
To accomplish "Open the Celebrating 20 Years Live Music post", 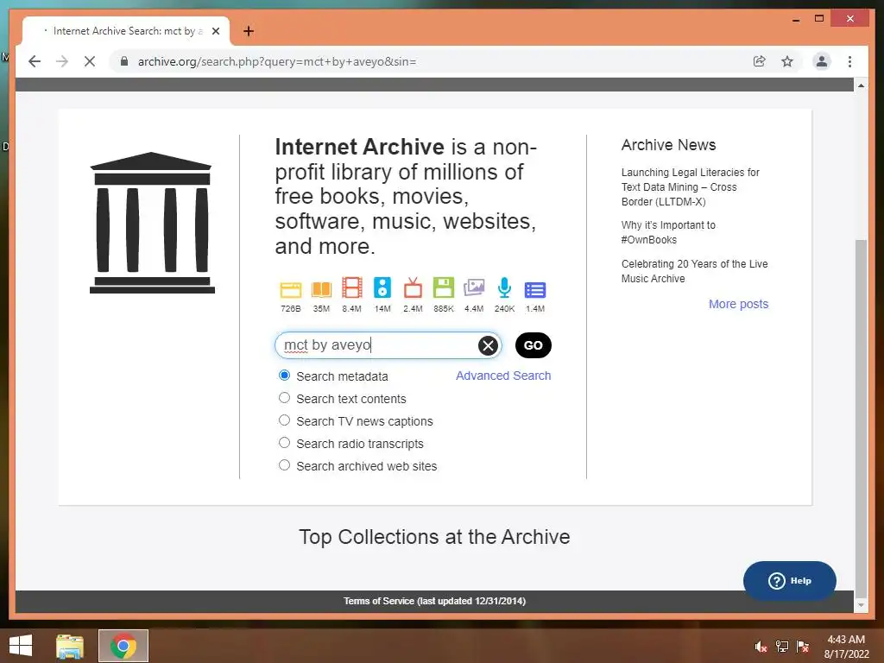I will [x=695, y=271].
